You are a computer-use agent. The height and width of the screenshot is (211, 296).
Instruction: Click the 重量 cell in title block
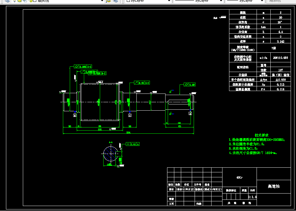pos(244,190)
